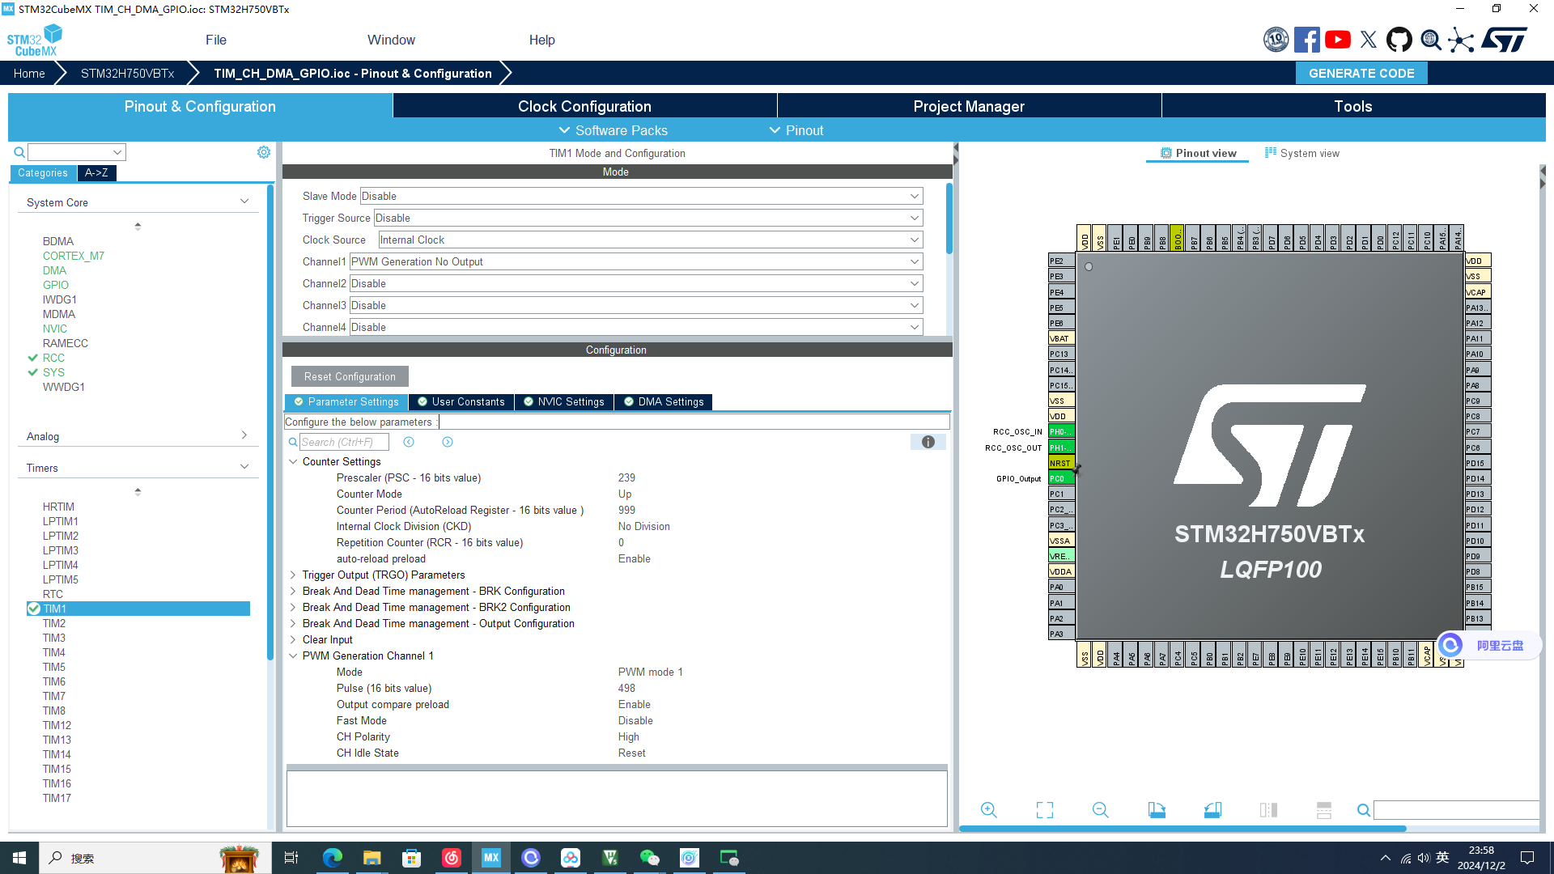
Task: Rotate the chip counter-clockwise
Action: pos(1212,810)
